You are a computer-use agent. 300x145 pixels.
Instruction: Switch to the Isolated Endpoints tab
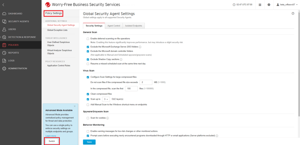(134, 26)
